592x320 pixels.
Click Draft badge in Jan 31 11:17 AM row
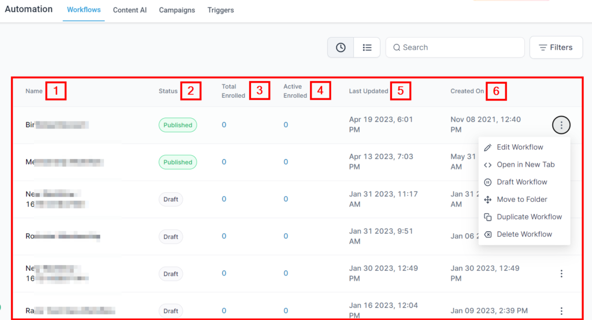(171, 199)
